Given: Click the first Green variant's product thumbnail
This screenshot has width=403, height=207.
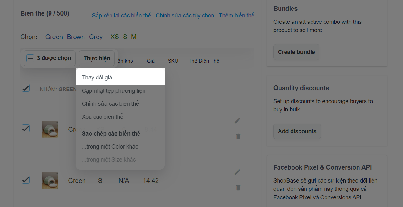Looking at the screenshot, I should point(50,129).
